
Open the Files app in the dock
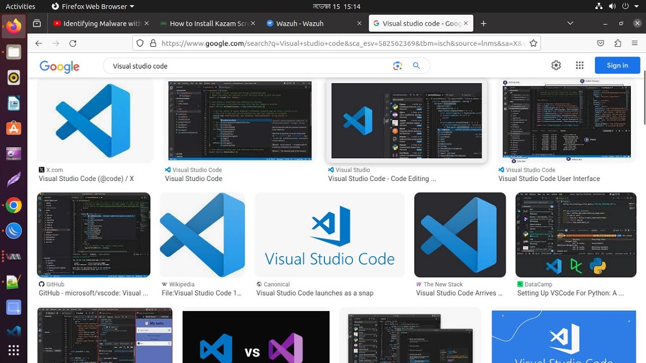[14, 51]
